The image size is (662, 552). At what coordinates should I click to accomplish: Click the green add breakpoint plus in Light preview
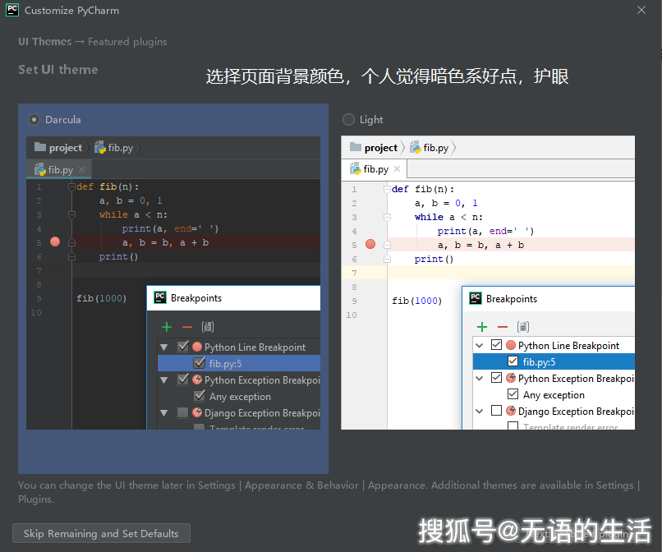pyautogui.click(x=482, y=327)
